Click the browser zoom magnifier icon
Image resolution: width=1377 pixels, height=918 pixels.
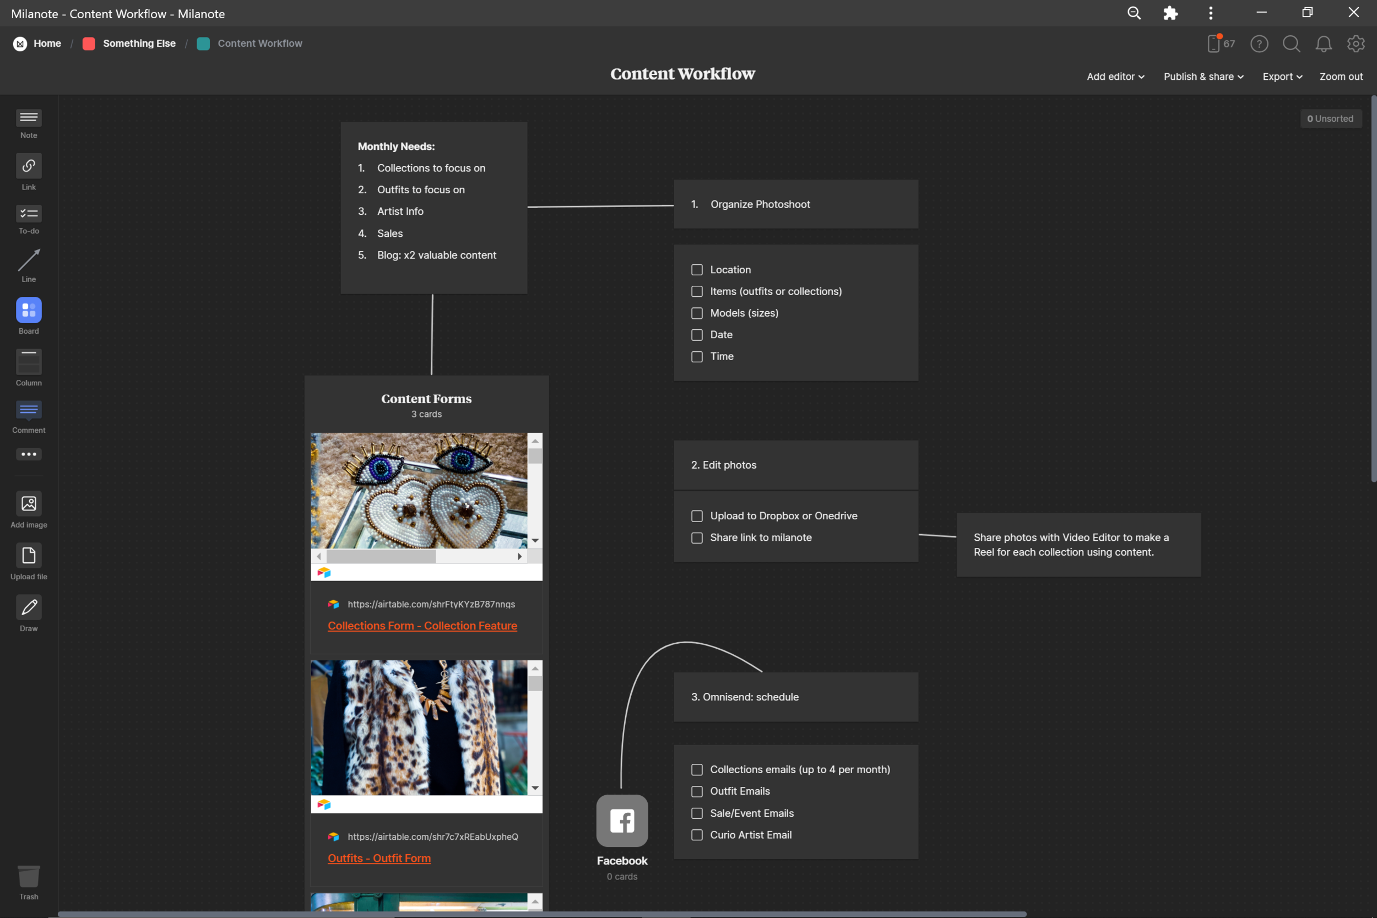(1134, 13)
